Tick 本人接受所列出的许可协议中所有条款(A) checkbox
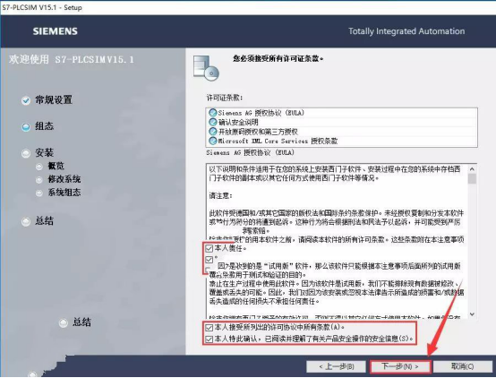 210,327
